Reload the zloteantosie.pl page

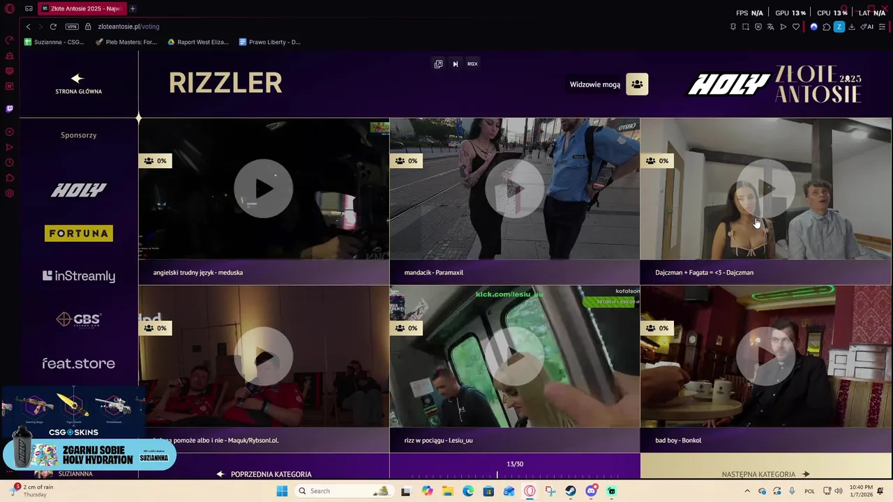click(x=53, y=26)
